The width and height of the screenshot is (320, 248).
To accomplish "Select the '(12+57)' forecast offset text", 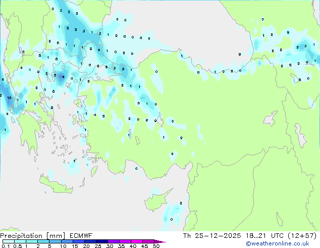I will (x=302, y=236).
